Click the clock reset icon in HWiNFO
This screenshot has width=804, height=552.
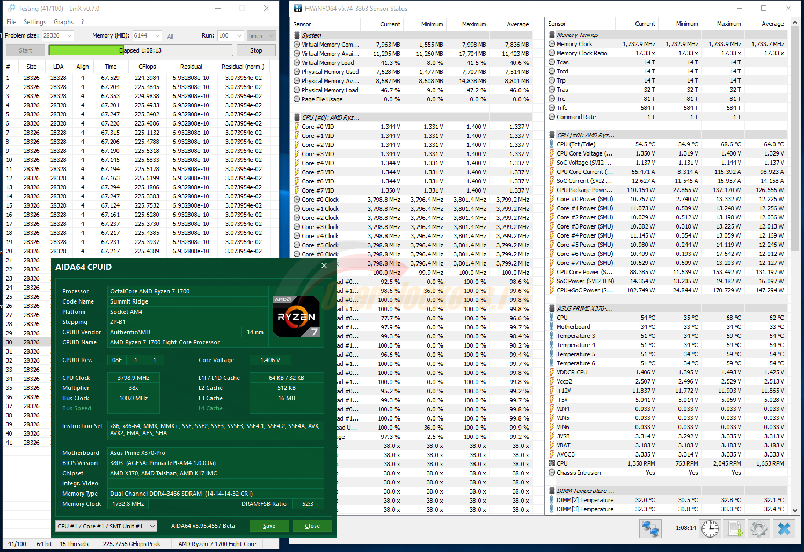tap(710, 528)
